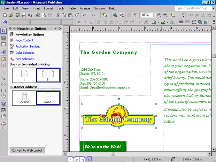Toggle Bold formatting
Image resolution: width=216 pixels, height=162 pixels.
79,22
